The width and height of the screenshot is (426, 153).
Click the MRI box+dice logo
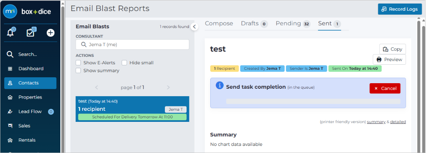27,12
